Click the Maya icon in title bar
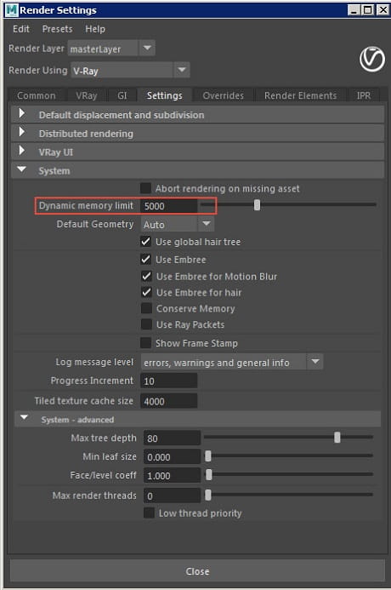This screenshot has width=391, height=590. point(11,10)
